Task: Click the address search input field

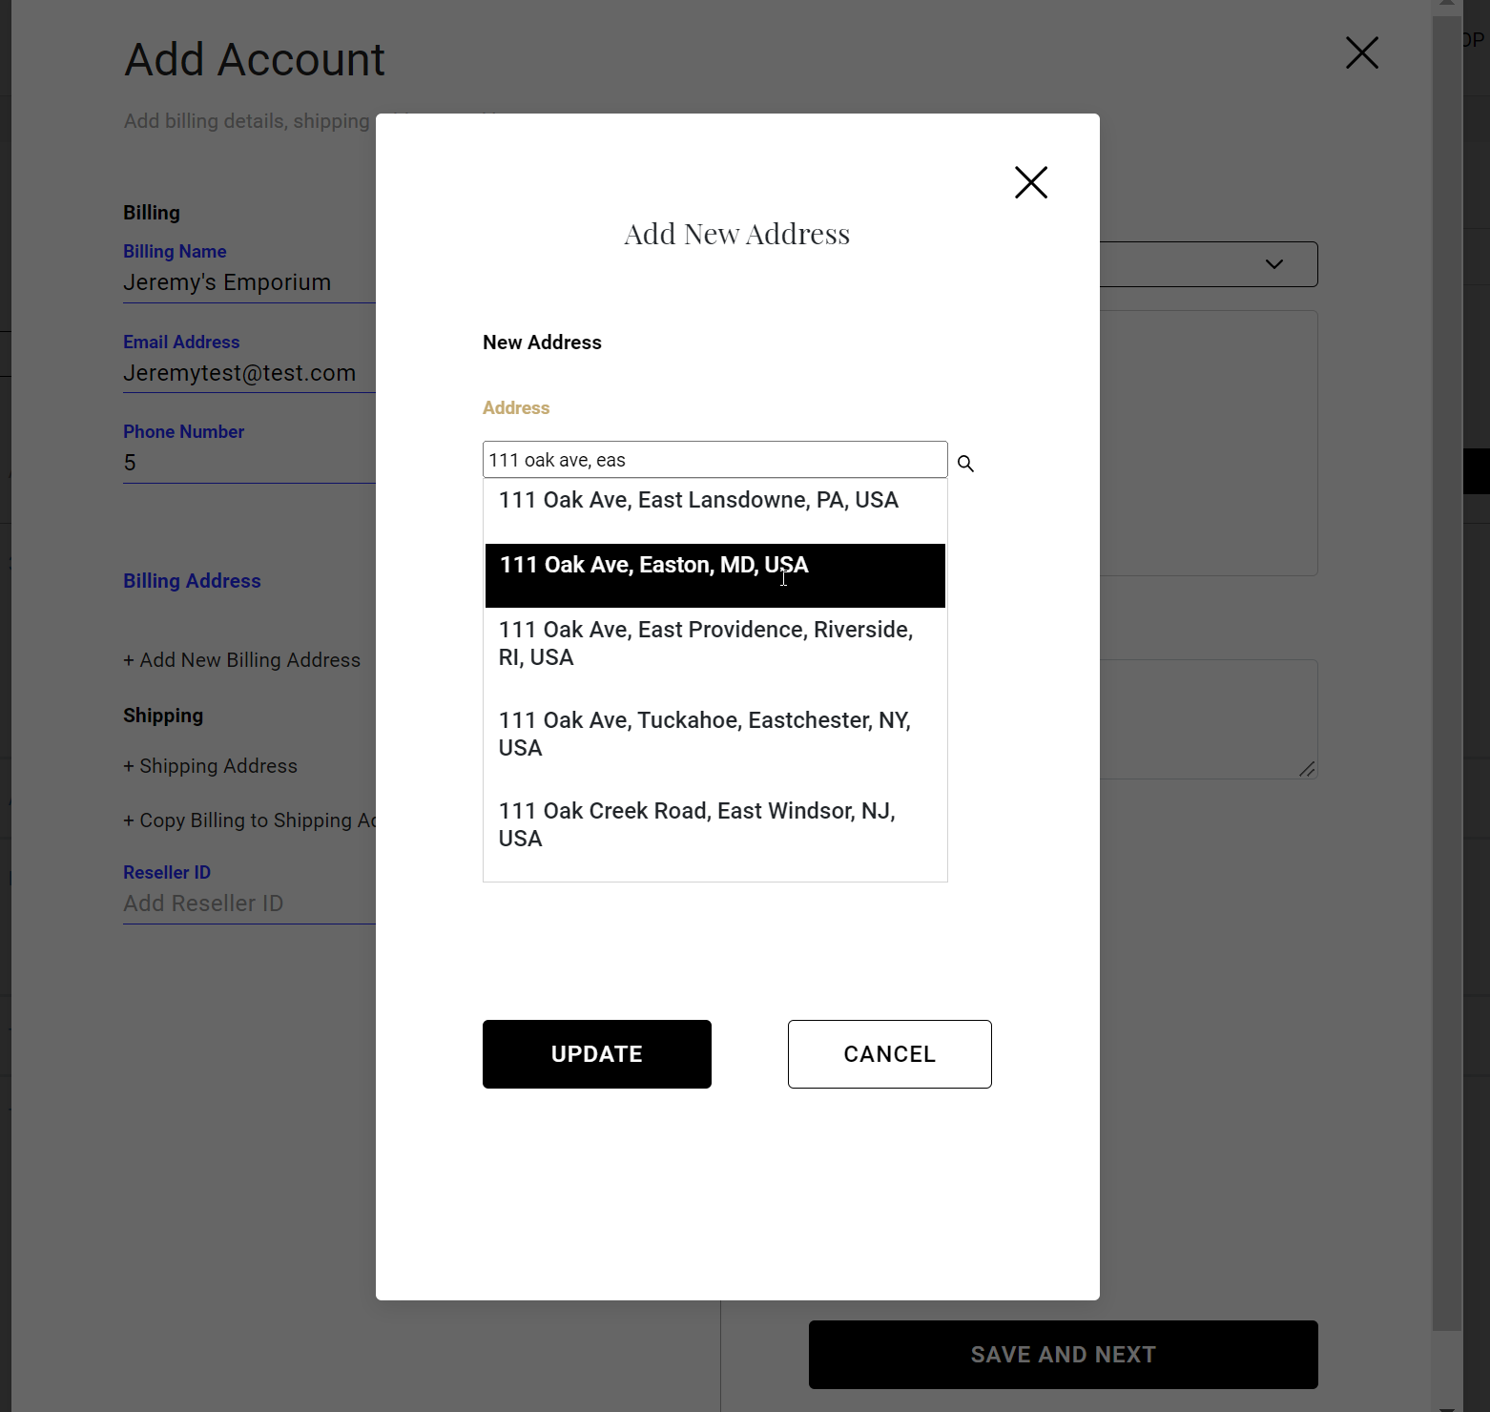Action: (714, 460)
